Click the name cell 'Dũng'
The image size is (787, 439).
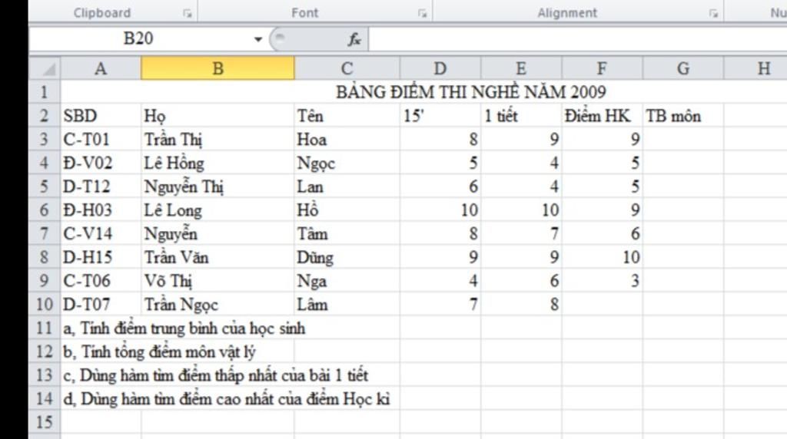pos(347,257)
